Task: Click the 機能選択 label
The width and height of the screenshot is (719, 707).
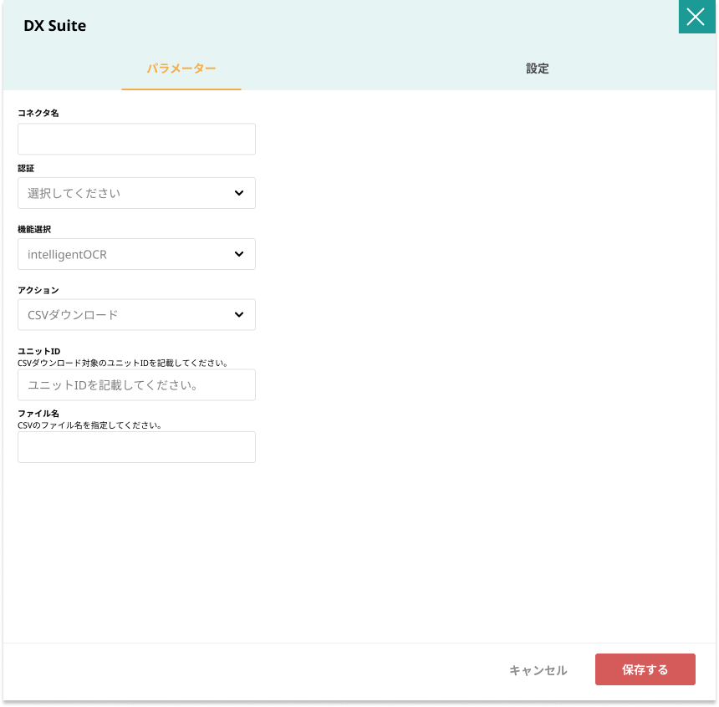Action: [x=34, y=229]
